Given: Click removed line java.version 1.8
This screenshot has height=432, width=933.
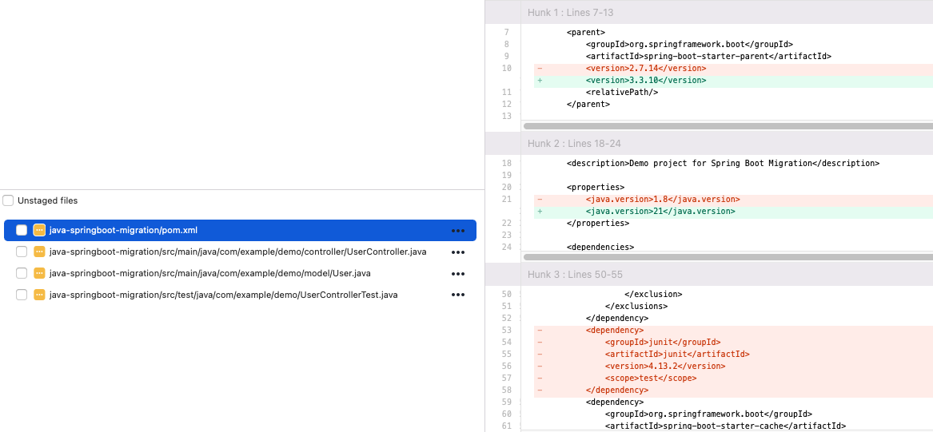Looking at the screenshot, I should click(x=733, y=199).
